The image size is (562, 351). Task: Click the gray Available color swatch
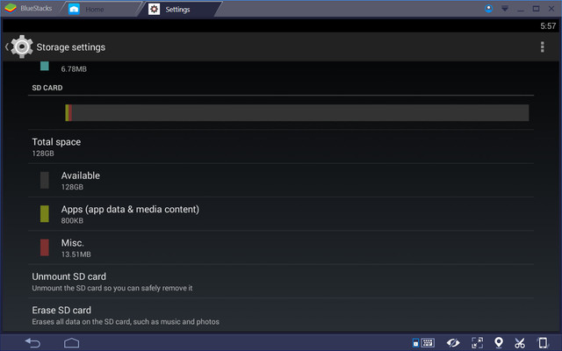tap(45, 180)
